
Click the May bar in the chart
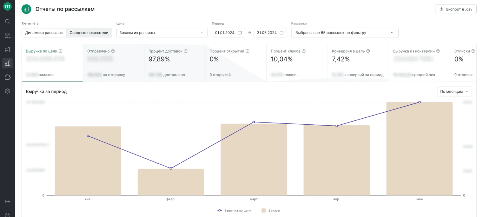(x=420, y=148)
